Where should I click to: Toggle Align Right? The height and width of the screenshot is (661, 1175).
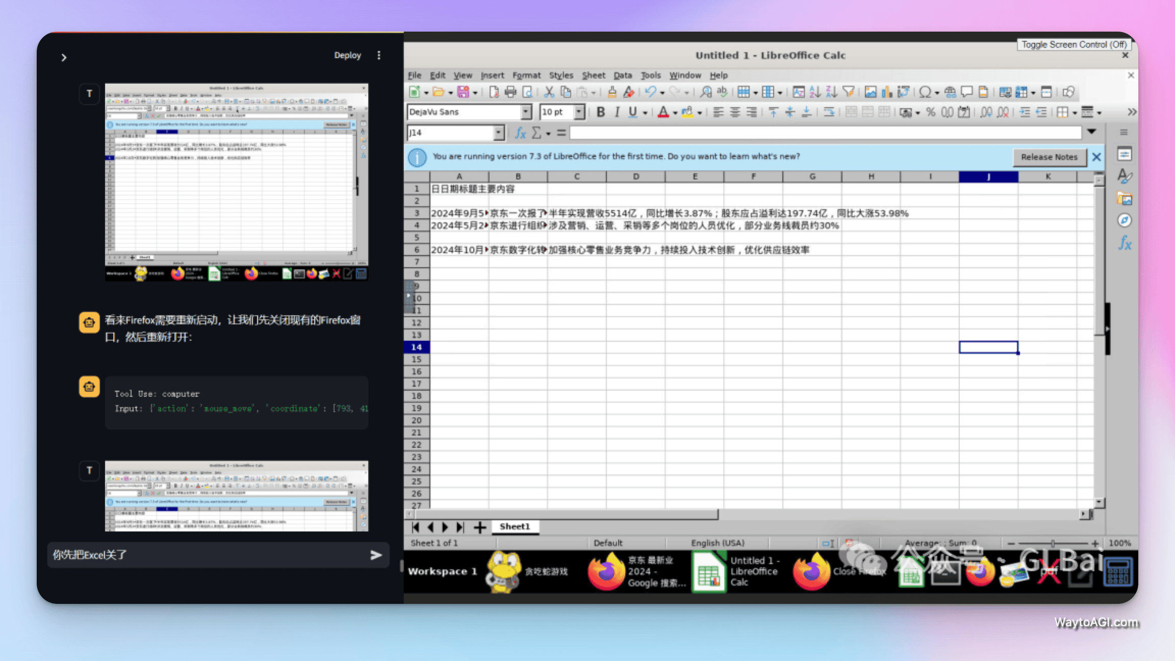coord(751,112)
